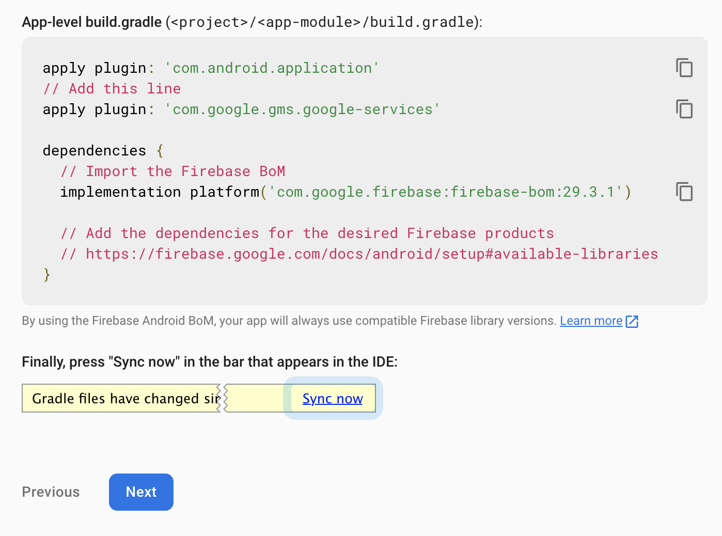Go back with the Previous button

pyautogui.click(x=51, y=492)
